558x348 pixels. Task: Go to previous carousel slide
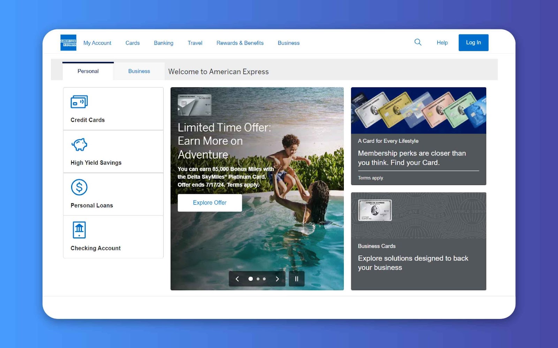point(237,279)
